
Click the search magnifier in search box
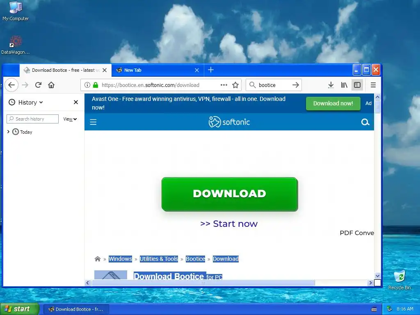tap(252, 85)
